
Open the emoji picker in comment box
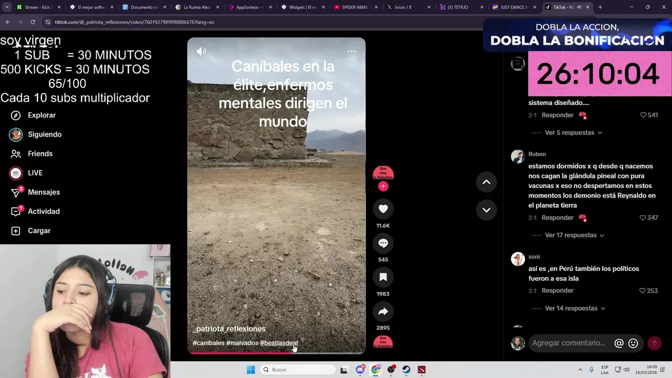pyautogui.click(x=633, y=343)
